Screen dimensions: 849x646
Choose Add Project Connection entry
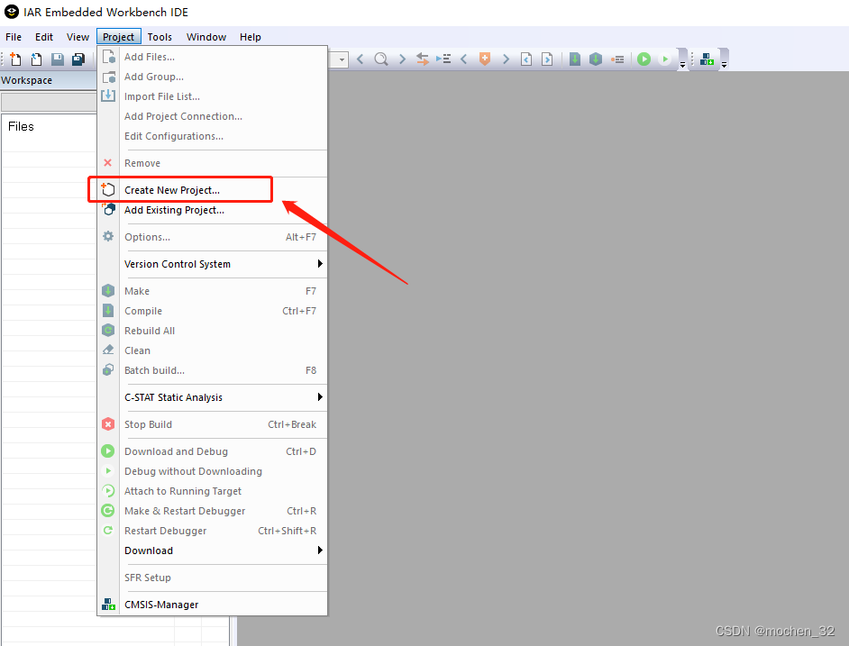[x=213, y=116]
